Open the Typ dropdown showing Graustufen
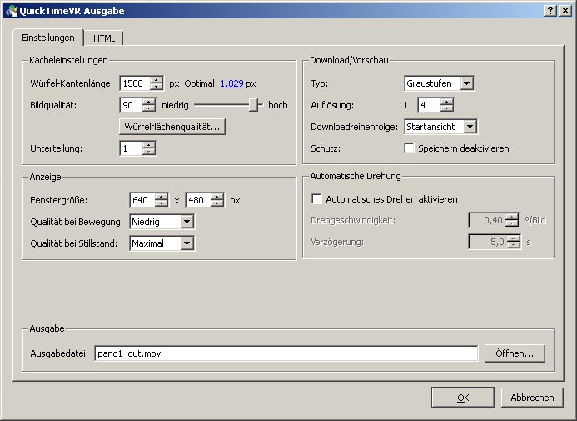The height and width of the screenshot is (421, 577). tap(466, 83)
